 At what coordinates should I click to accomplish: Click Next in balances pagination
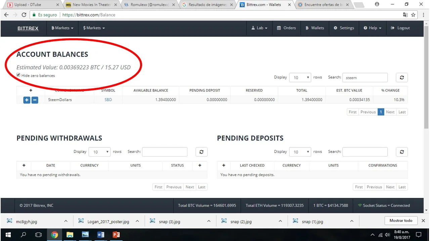[x=390, y=112]
